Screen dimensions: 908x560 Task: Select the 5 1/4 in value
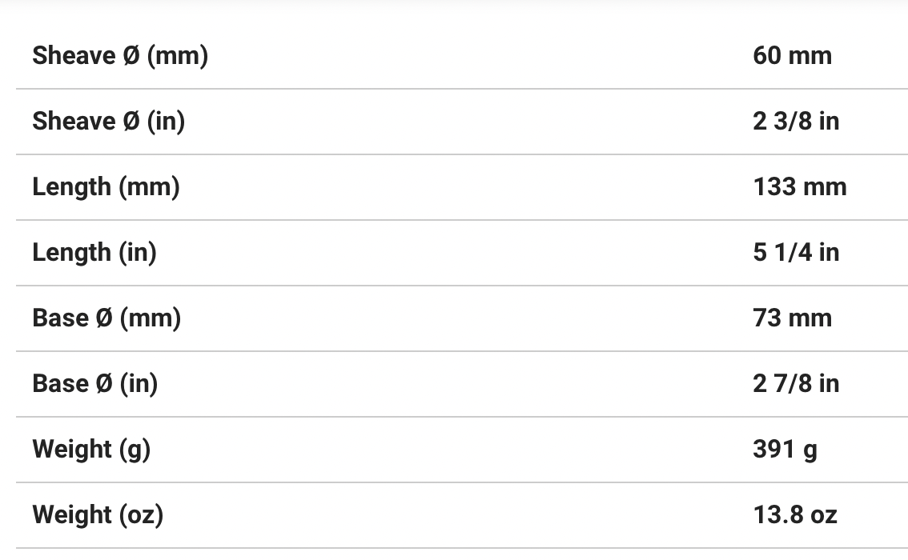796,253
